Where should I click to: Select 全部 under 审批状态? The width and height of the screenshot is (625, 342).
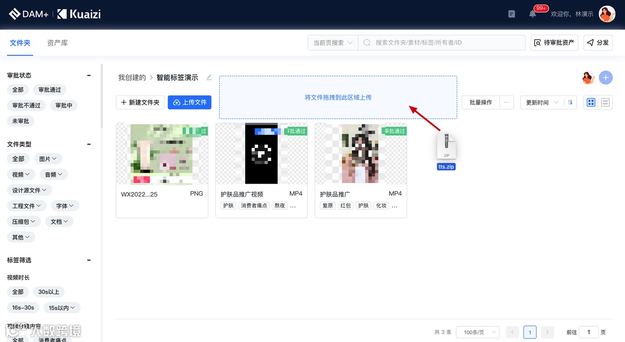18,90
